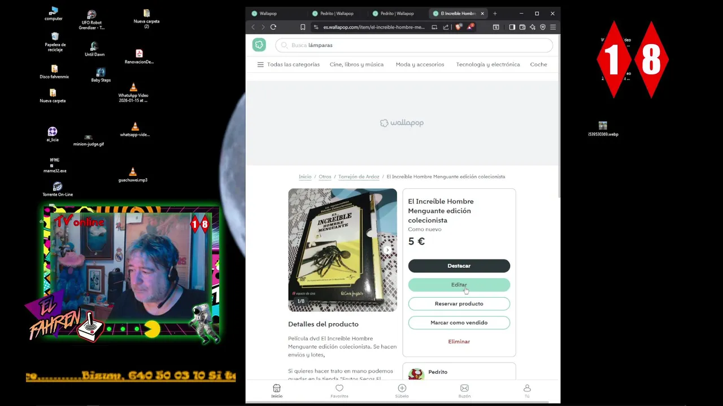Image resolution: width=723 pixels, height=406 pixels.
Task: Open seller Pedrito profile card
Action: click(x=459, y=372)
